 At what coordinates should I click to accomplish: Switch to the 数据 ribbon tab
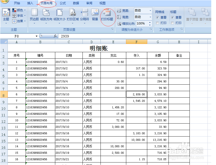click(76, 3)
